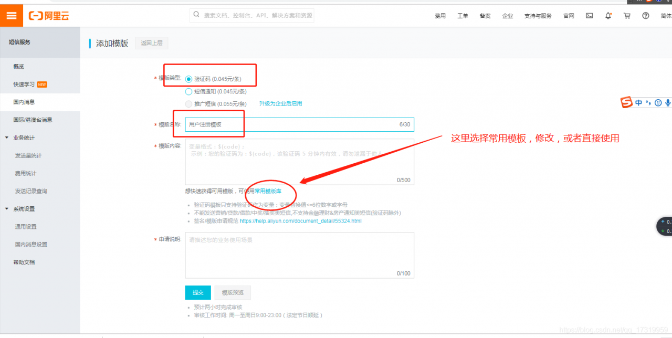Screen dimensions: 672x338
Task: Open the Cloud Shell terminal icon
Action: [x=590, y=16]
